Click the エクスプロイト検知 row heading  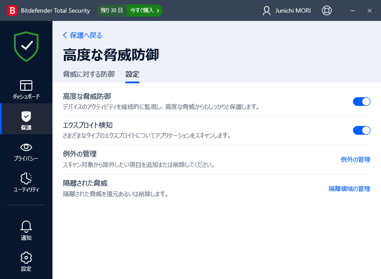point(88,125)
